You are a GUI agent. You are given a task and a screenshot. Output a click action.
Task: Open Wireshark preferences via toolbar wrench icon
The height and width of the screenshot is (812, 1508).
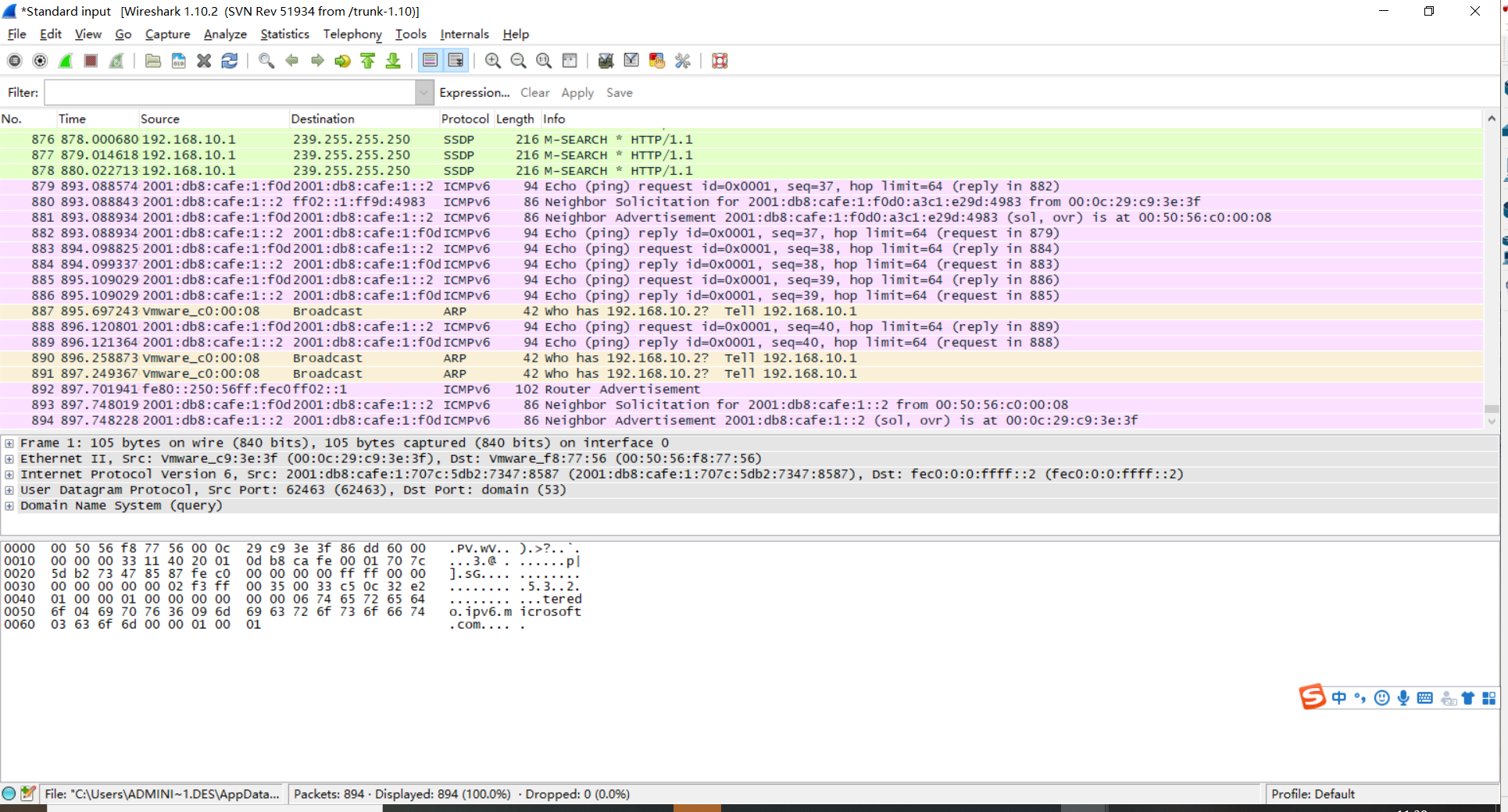[682, 60]
